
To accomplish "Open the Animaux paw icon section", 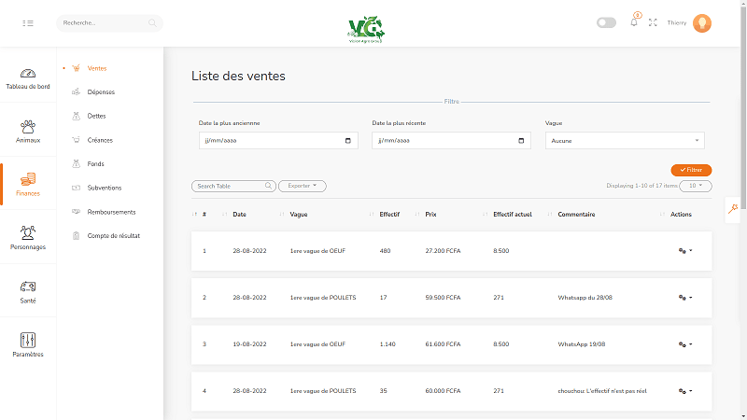I will pos(28,131).
